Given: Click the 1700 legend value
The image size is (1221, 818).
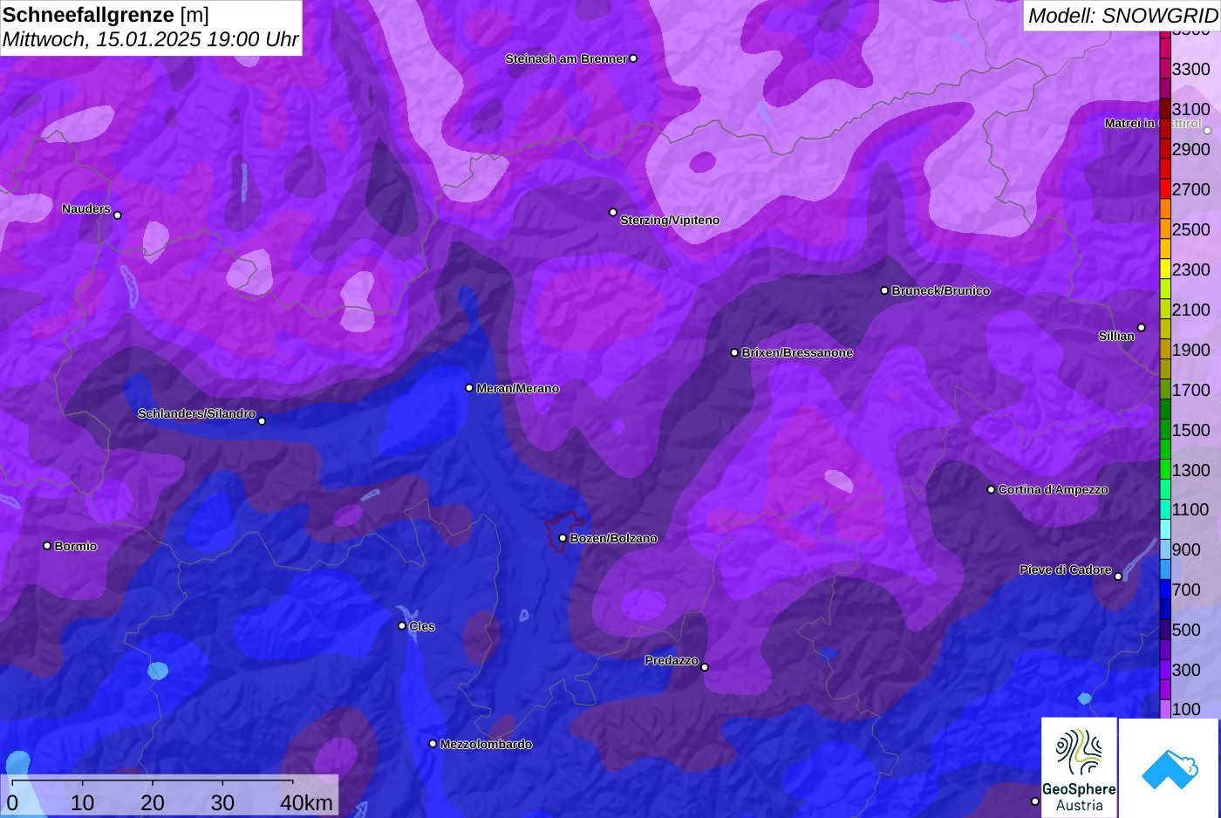Looking at the screenshot, I should [x=1190, y=390].
